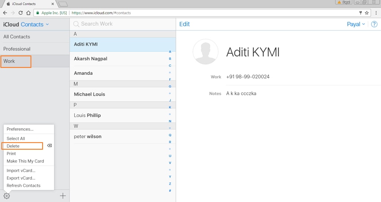Select the Amanda contact

click(123, 73)
